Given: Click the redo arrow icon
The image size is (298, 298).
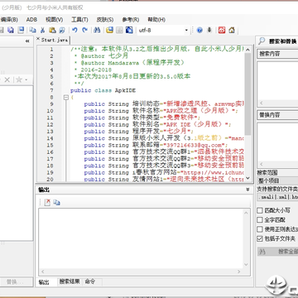Looking at the screenshot, I should coord(85,30).
